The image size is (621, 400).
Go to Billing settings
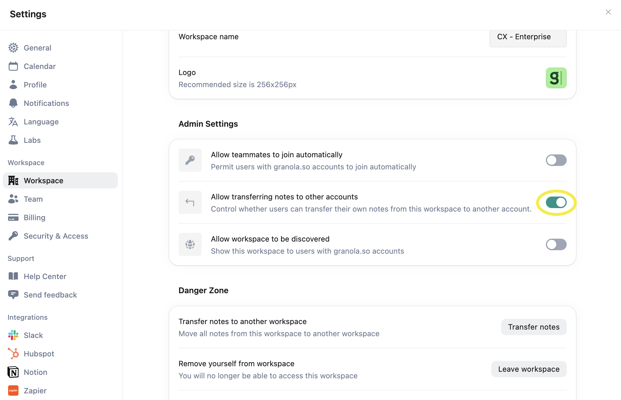pos(34,217)
